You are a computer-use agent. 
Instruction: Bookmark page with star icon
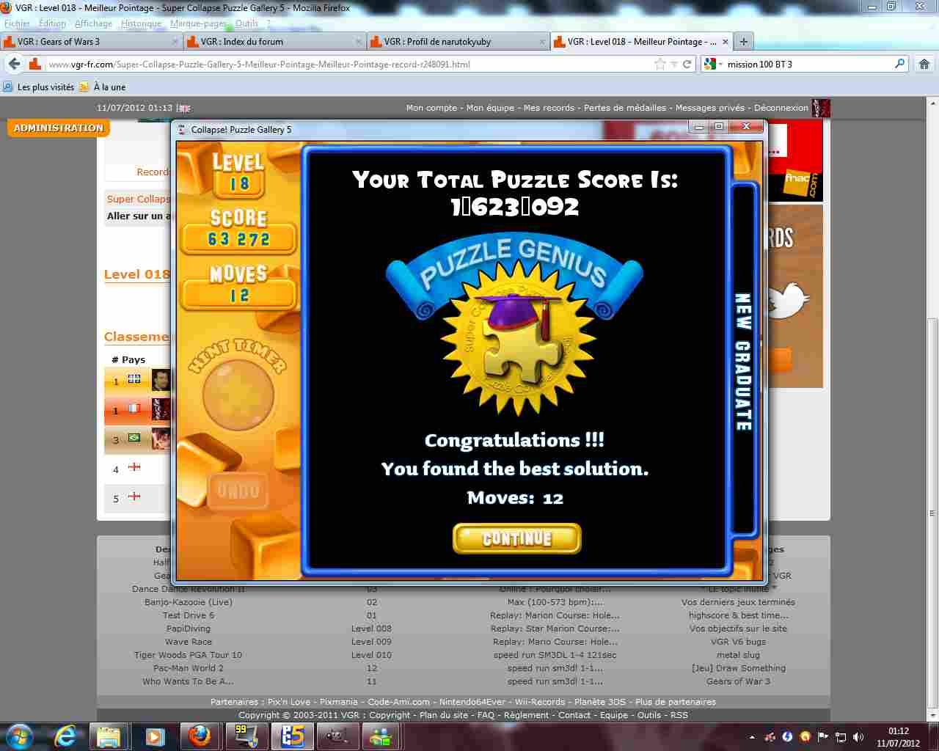(x=660, y=65)
